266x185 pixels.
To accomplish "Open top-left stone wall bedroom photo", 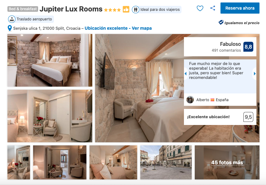I will pyautogui.click(x=50, y=60).
